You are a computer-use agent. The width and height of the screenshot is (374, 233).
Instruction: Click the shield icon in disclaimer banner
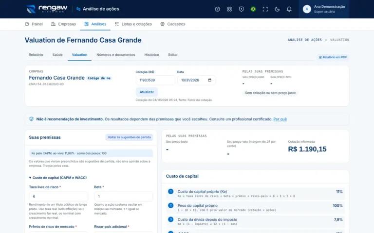[x=31, y=119]
